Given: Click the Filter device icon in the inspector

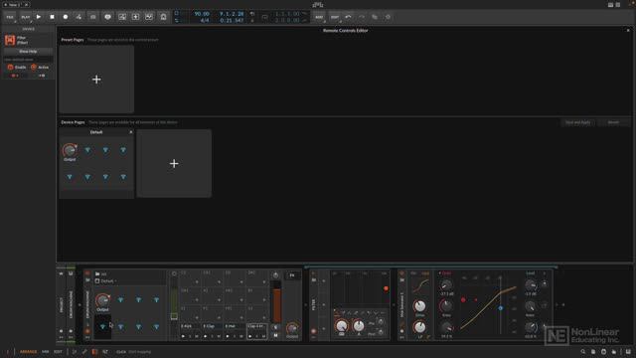Looking at the screenshot, I should tap(10, 40).
